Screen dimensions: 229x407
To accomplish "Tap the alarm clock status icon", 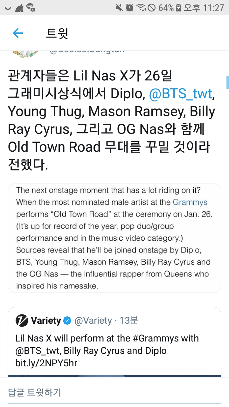I will [129, 8].
